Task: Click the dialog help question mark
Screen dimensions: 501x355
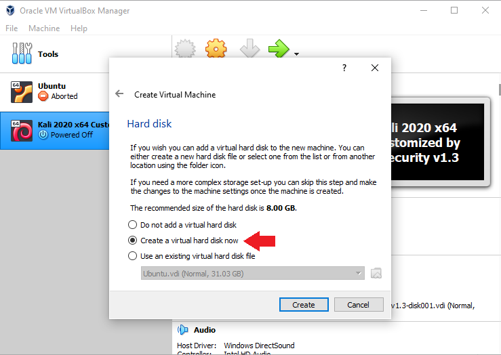Action: [x=344, y=68]
